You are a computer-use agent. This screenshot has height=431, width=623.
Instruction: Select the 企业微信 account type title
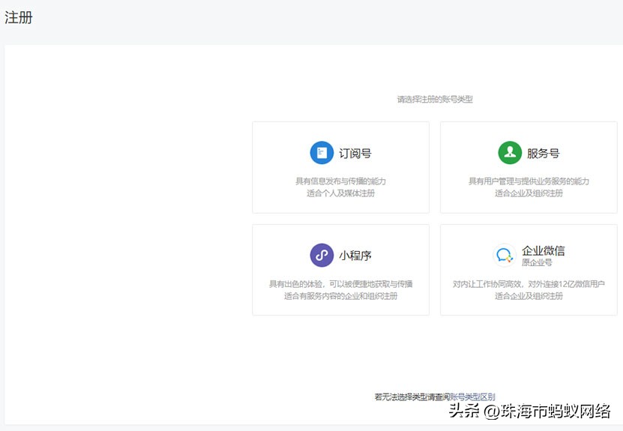[x=543, y=250]
